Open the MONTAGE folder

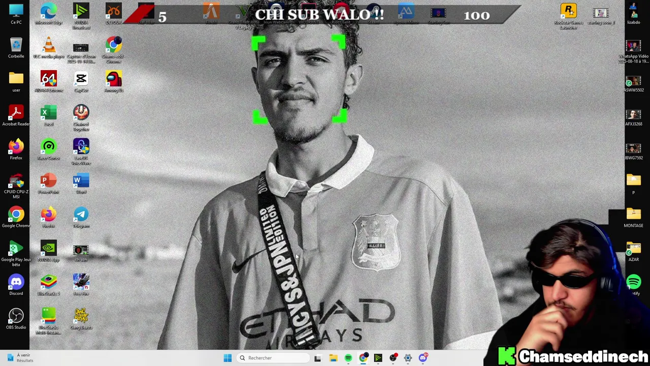(633, 218)
